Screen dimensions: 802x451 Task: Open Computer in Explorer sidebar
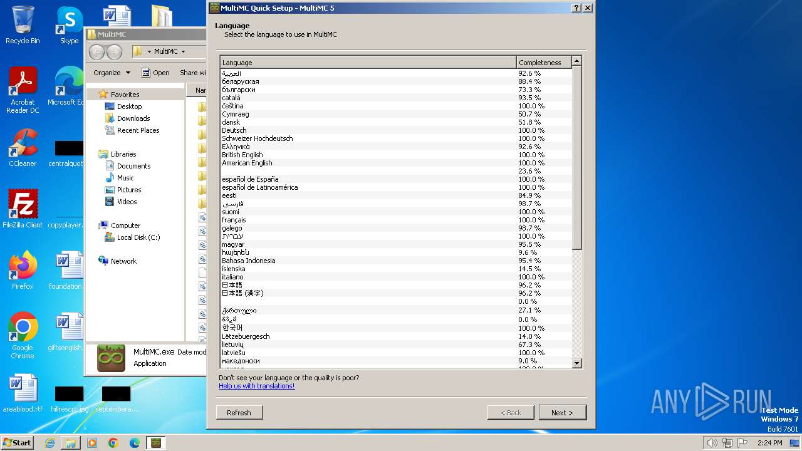click(125, 225)
